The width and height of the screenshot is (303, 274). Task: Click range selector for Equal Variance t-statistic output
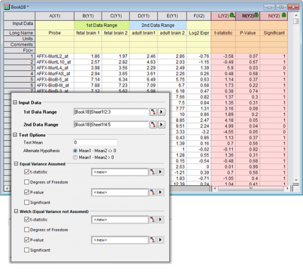(x=153, y=172)
